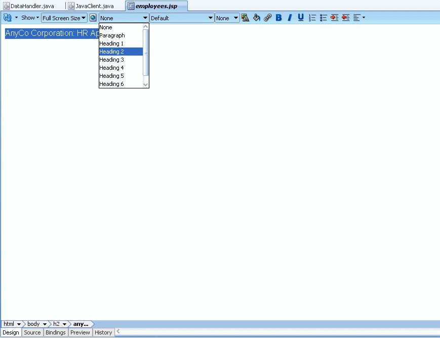Toggle underline formatting

click(301, 18)
